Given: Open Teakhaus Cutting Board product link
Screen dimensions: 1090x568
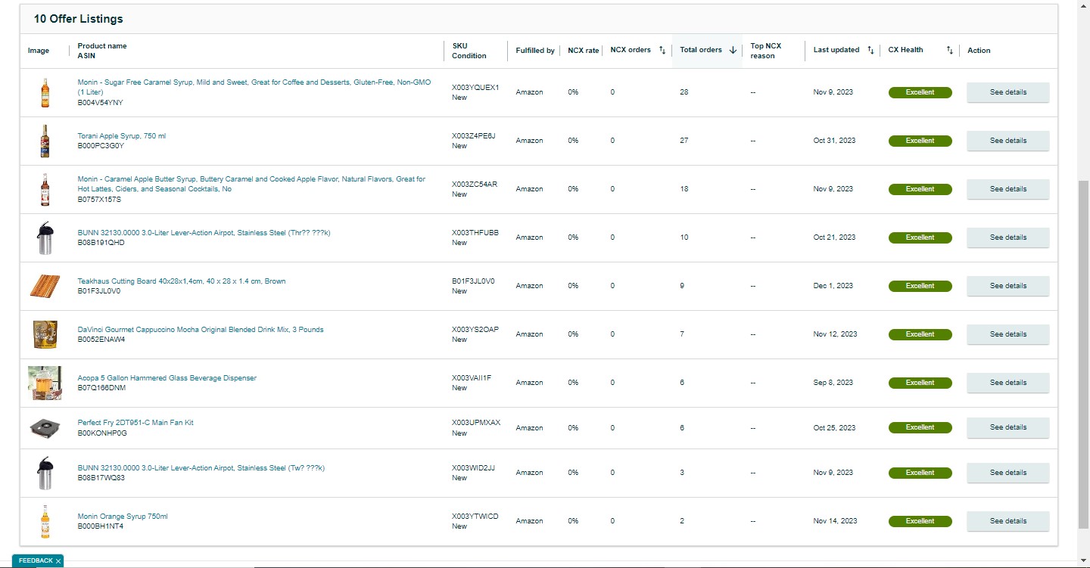Looking at the screenshot, I should click(182, 281).
